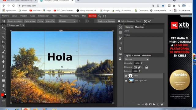Toggle lock all padlock icon
196x110 pixels.
click(146, 67)
